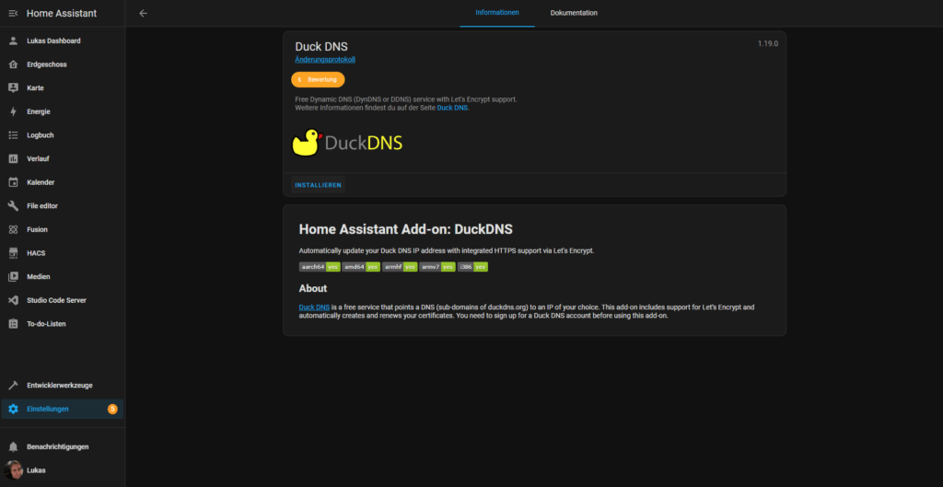Click the Lukas Dashboard person icon
The width and height of the screenshot is (943, 487).
(x=13, y=41)
